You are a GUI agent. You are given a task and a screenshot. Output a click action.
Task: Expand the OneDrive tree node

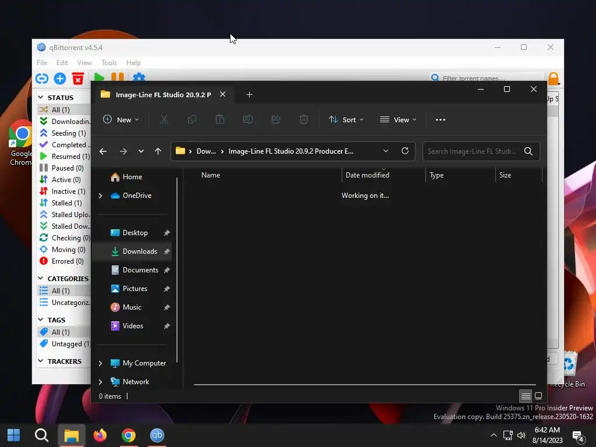100,196
